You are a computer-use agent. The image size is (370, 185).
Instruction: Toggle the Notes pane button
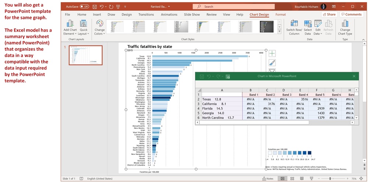point(268,179)
